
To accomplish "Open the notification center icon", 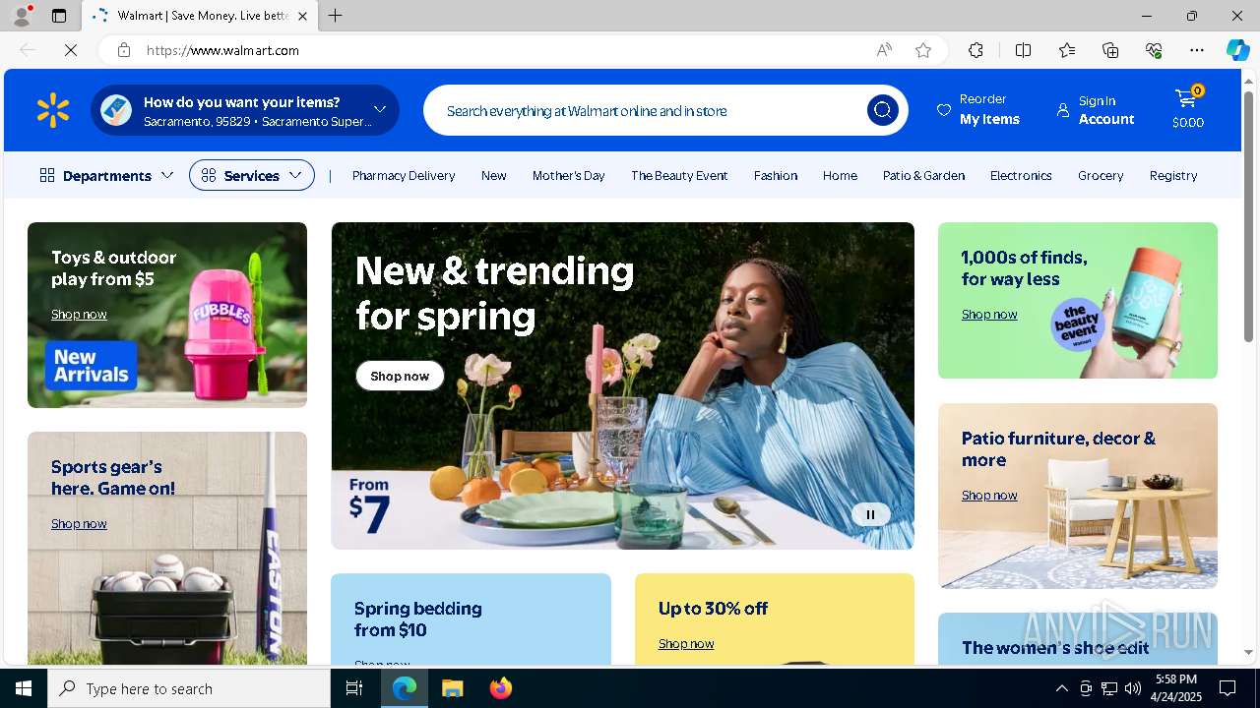I will [1228, 688].
